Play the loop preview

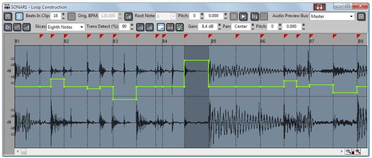click(243, 16)
